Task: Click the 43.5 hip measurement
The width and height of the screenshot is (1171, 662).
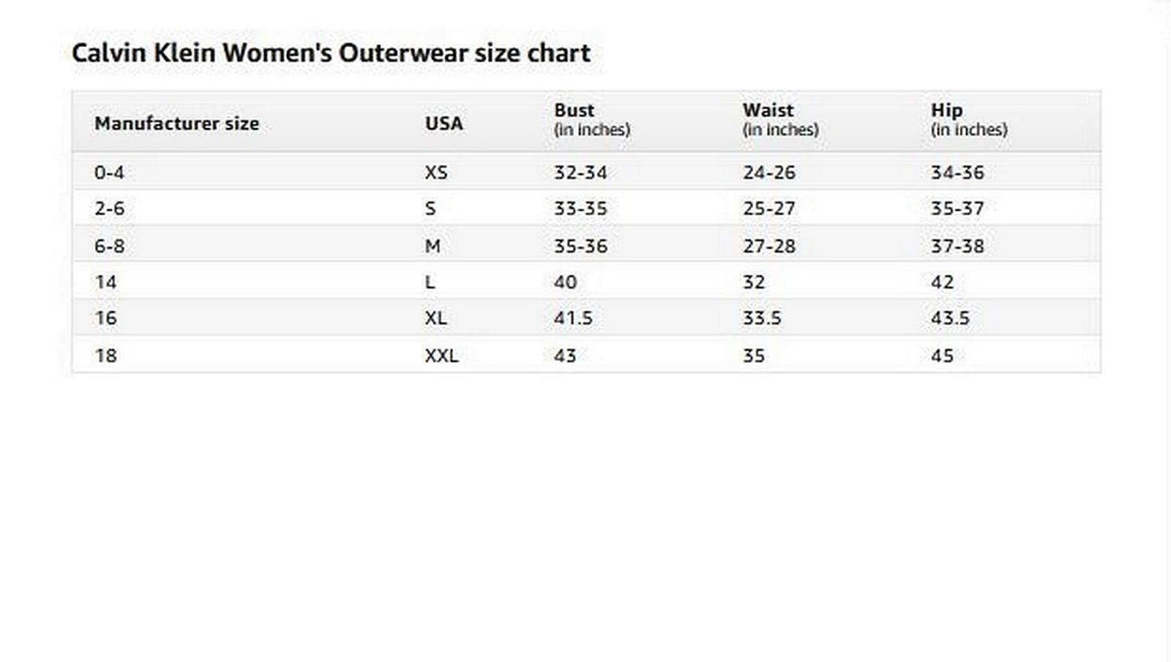Action: click(950, 318)
